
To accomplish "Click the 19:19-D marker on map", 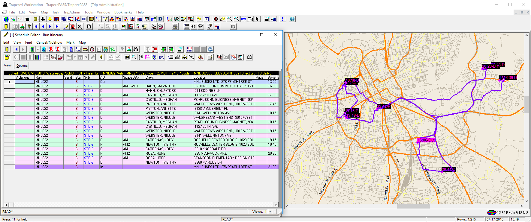I will [x=353, y=115].
